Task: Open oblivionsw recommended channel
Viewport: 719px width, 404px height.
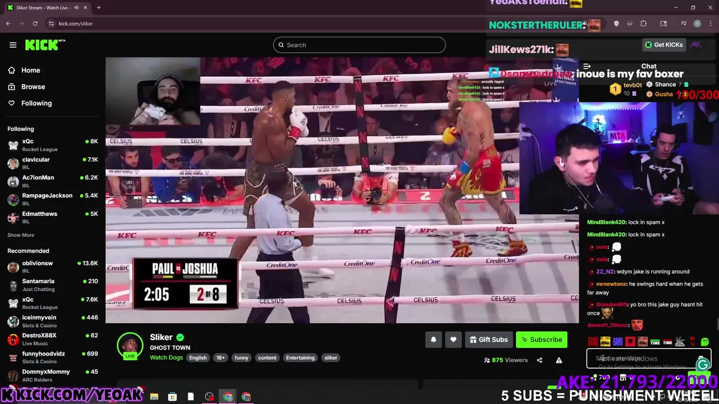Action: point(52,267)
